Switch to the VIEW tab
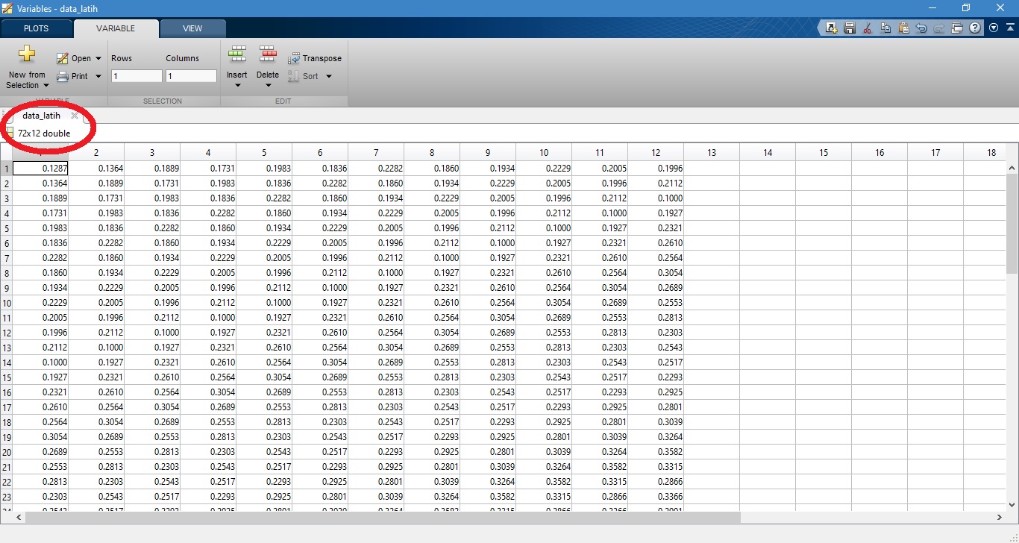Viewport: 1019px width, 543px height. [x=192, y=28]
